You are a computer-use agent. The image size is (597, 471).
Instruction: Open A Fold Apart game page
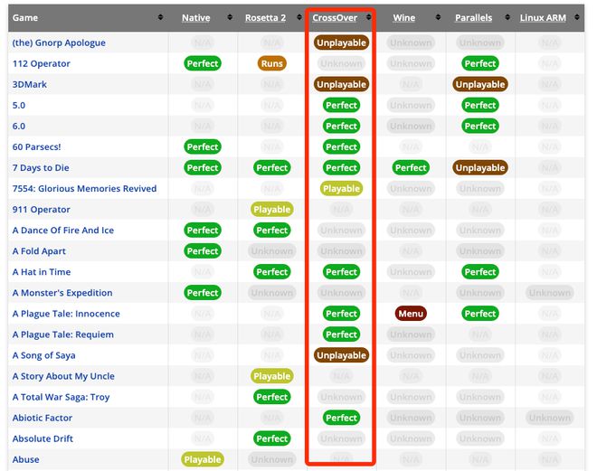39,251
